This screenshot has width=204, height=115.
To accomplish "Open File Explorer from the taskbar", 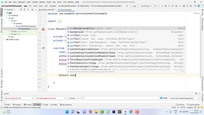I will [x=96, y=112].
